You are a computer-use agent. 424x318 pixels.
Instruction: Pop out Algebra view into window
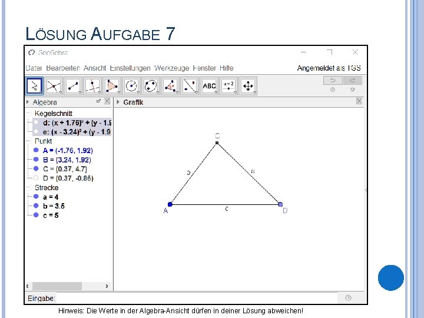(98, 101)
